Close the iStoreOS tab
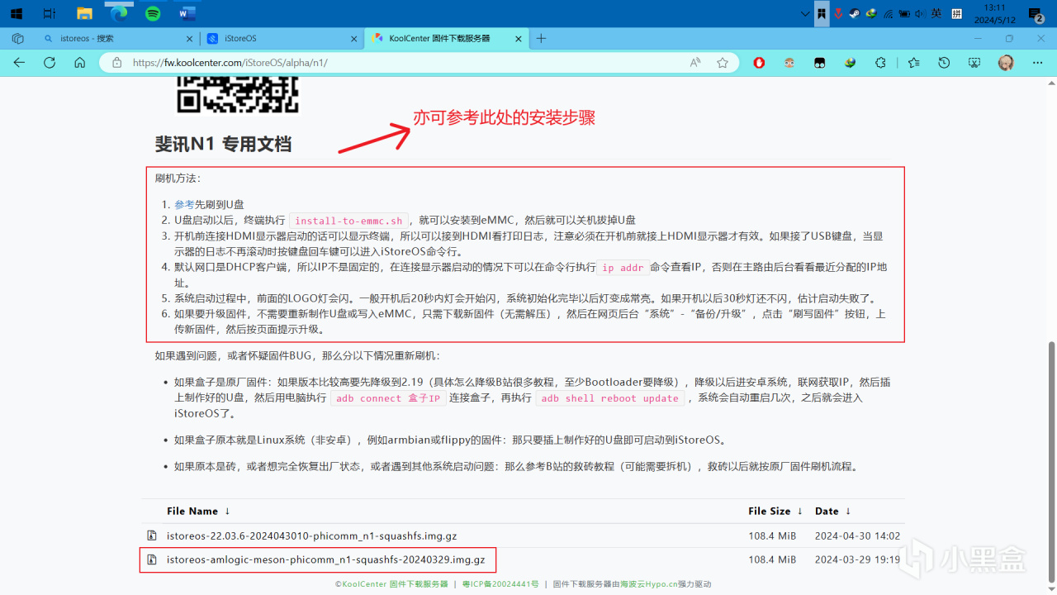The width and height of the screenshot is (1057, 595). coord(353,38)
